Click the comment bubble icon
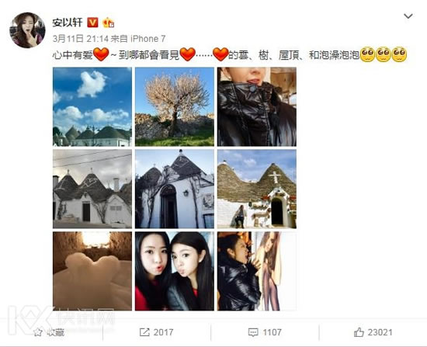Image resolution: width=427 pixels, height=347 pixels. [253, 332]
